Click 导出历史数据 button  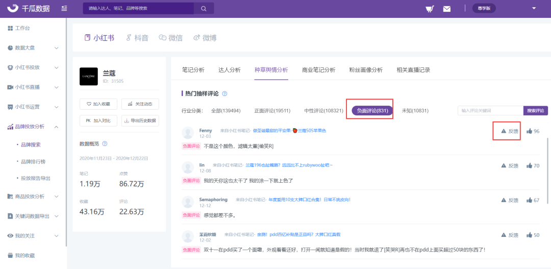(x=140, y=120)
